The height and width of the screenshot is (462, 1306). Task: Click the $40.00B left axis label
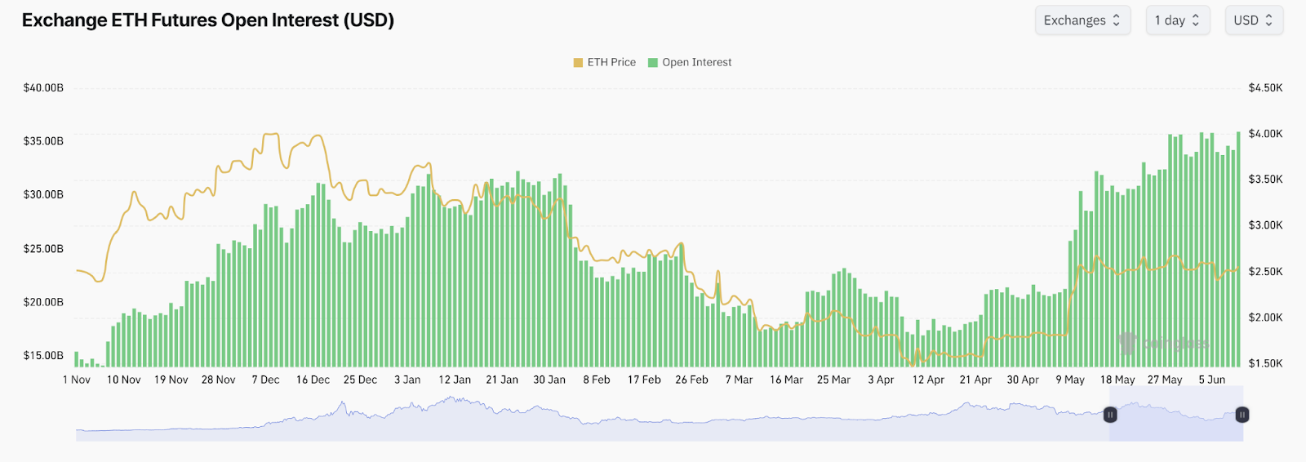(x=43, y=87)
